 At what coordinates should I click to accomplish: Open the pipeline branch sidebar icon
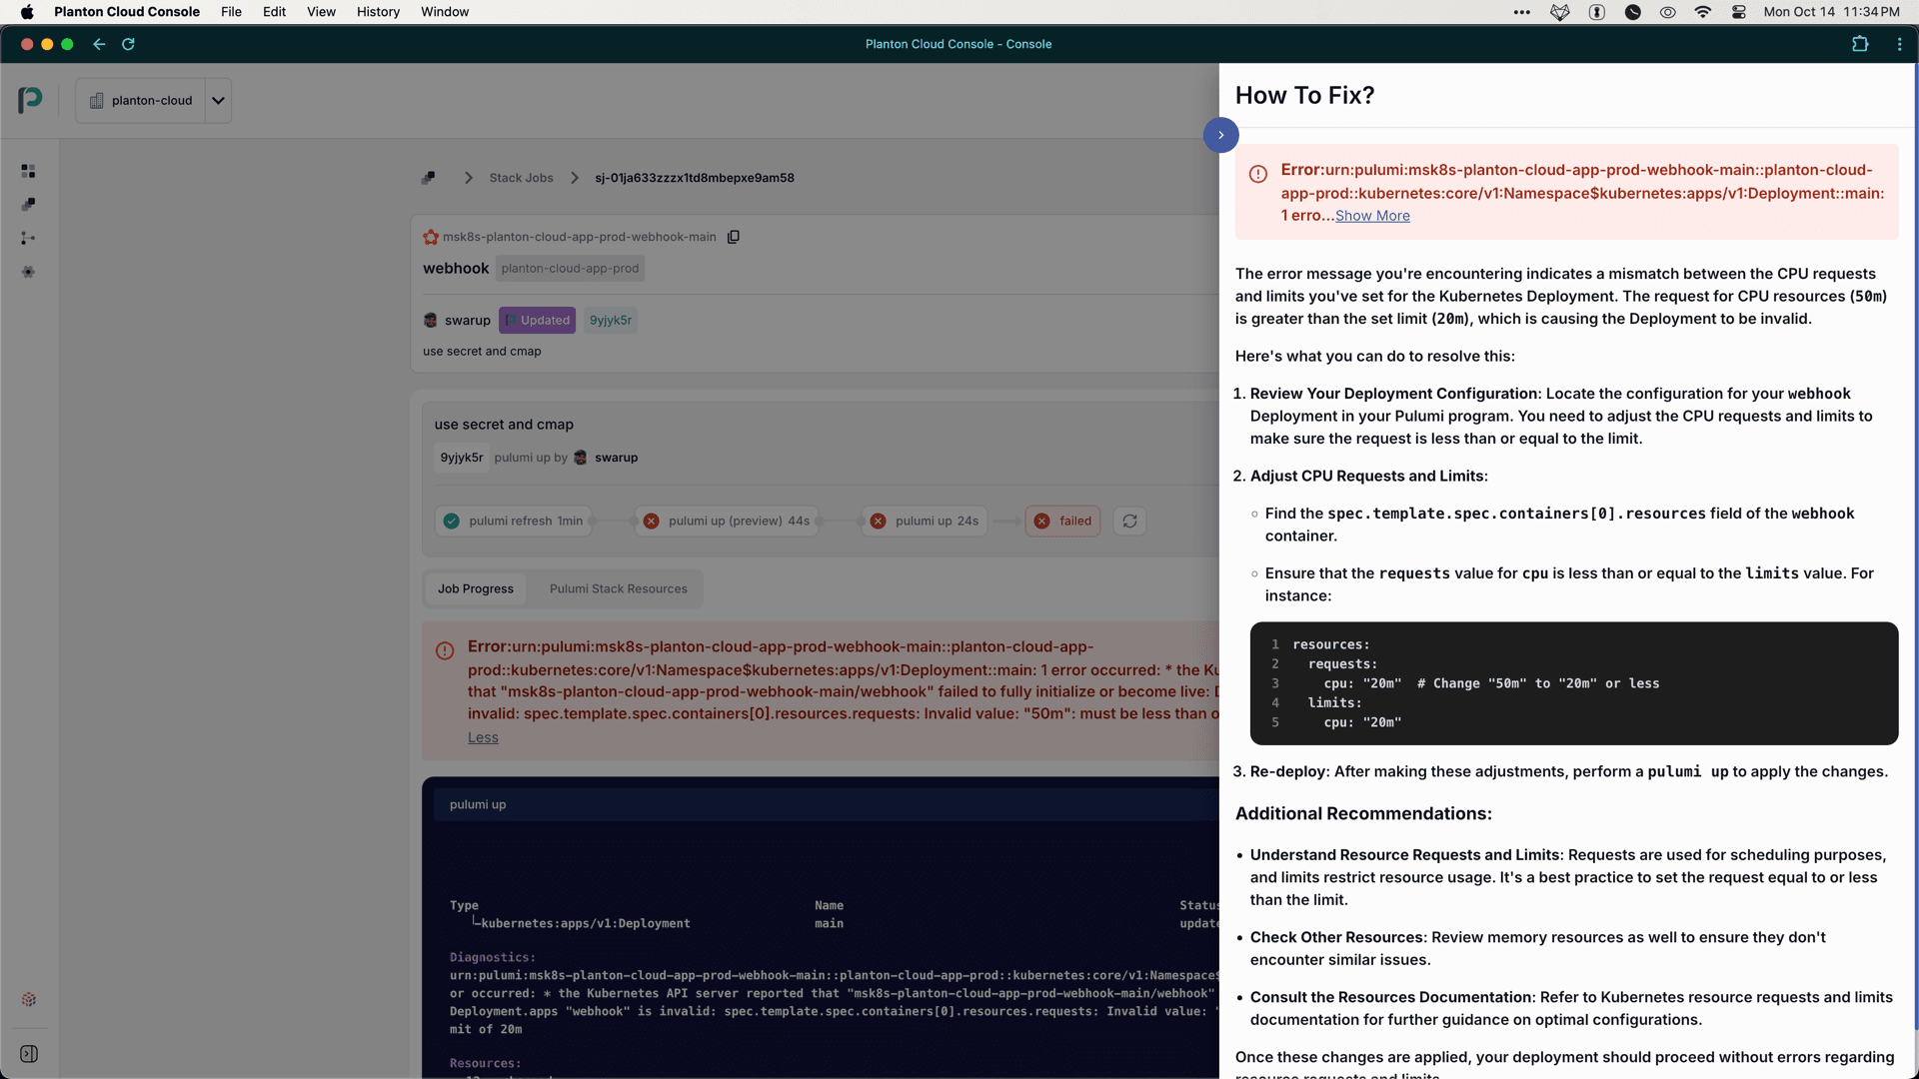pyautogui.click(x=28, y=238)
